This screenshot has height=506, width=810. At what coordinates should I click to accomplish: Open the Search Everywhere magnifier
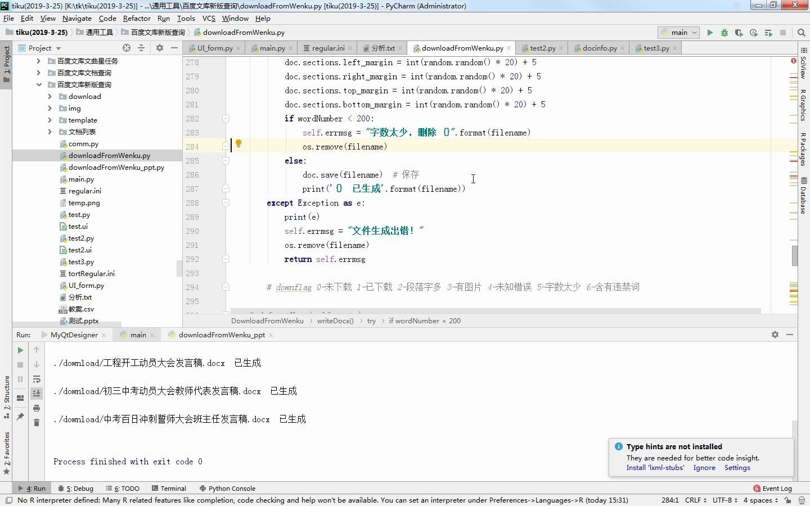[802, 32]
